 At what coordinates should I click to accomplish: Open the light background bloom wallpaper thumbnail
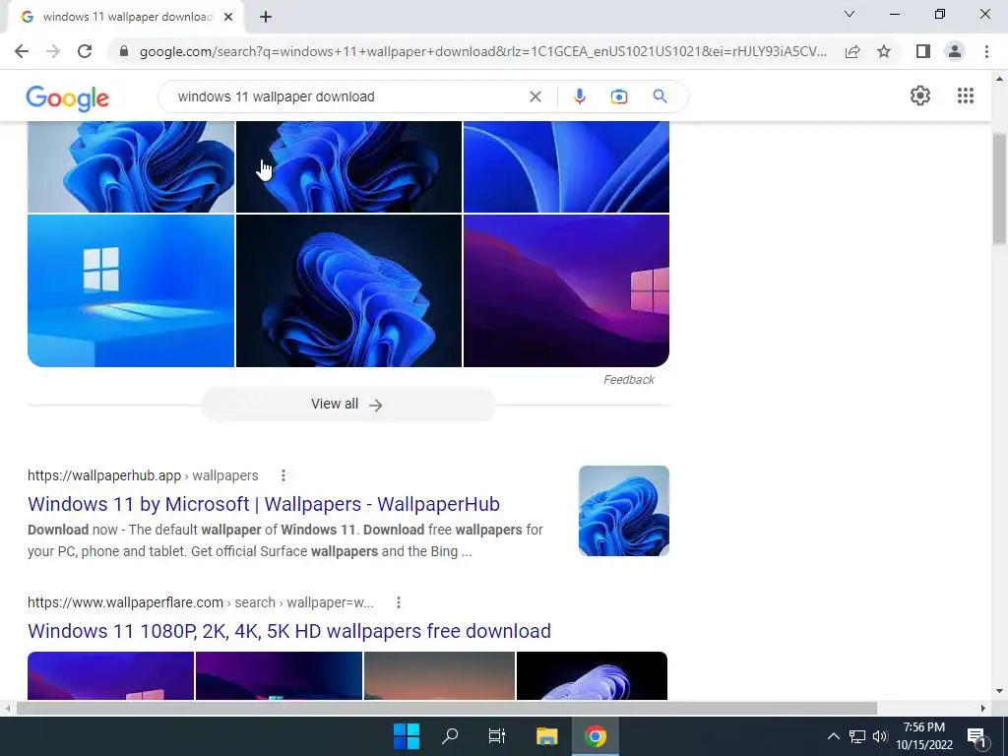(x=131, y=166)
